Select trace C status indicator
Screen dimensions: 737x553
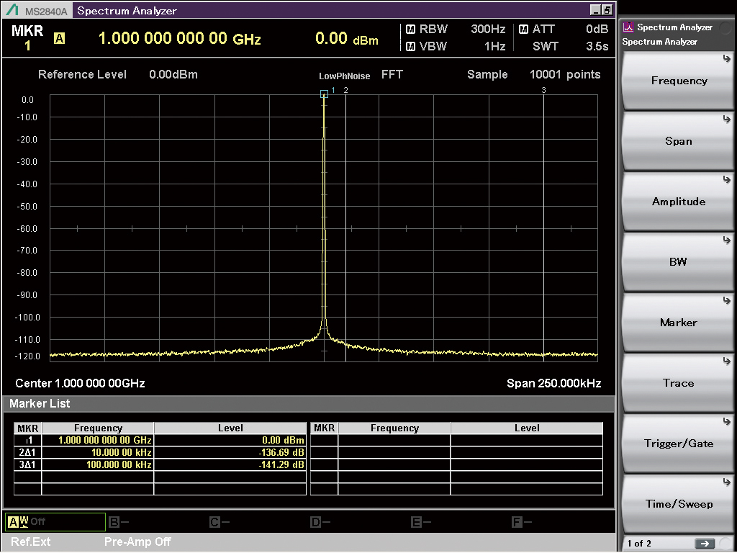tap(220, 521)
